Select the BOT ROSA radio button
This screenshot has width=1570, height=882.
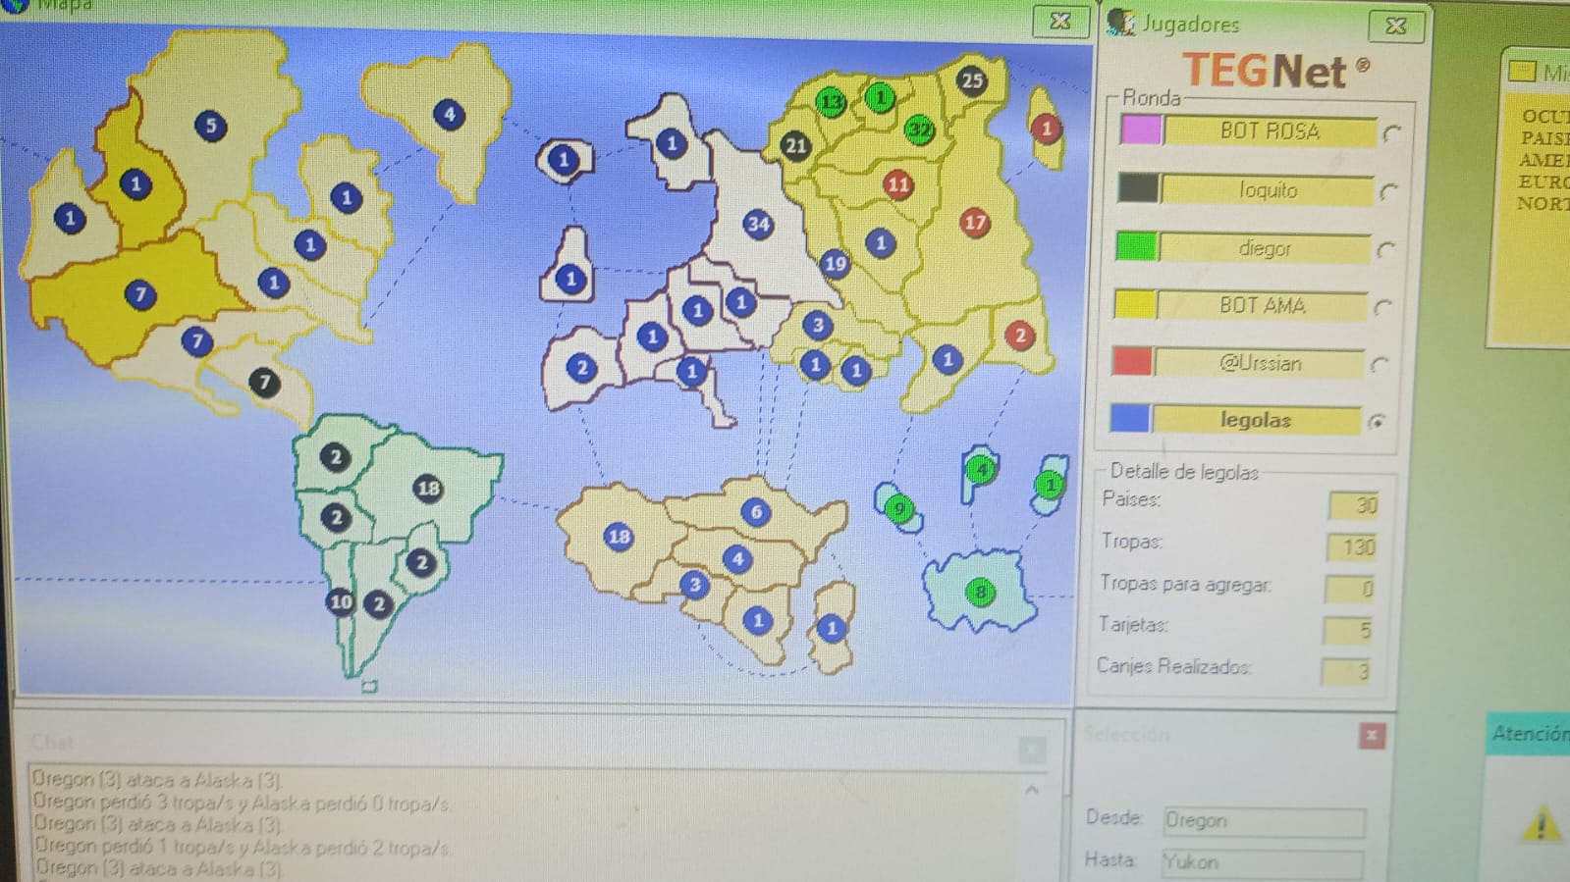(x=1391, y=133)
